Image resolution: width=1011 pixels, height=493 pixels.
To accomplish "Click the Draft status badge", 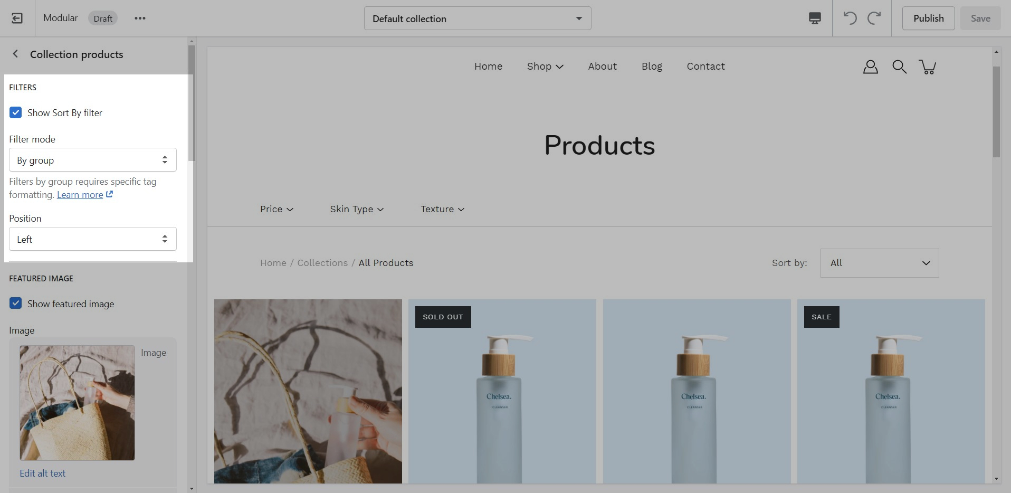I will click(x=103, y=18).
